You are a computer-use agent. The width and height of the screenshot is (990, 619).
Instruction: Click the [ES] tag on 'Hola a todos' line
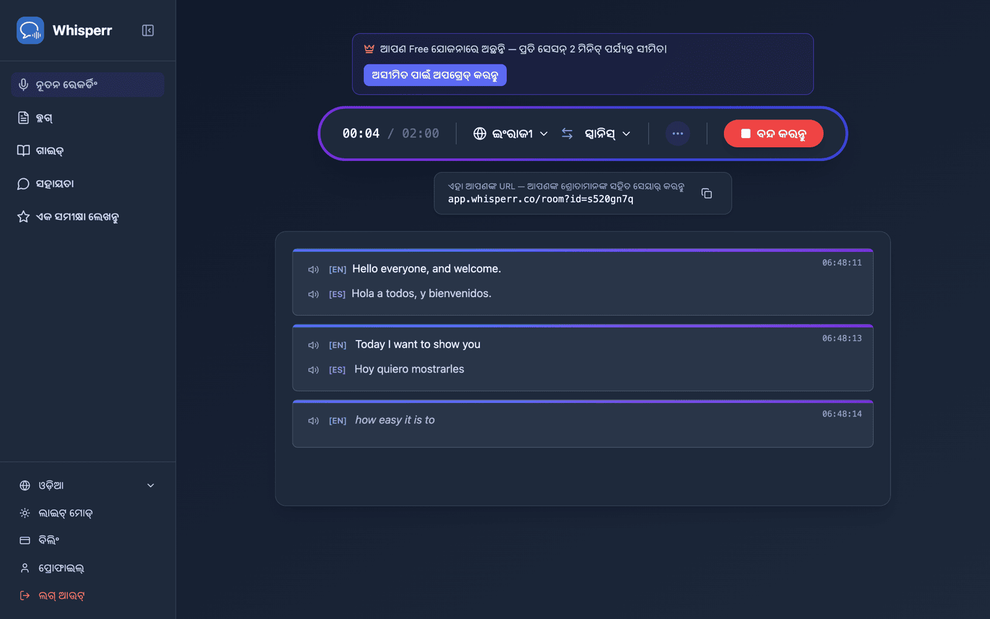click(337, 294)
